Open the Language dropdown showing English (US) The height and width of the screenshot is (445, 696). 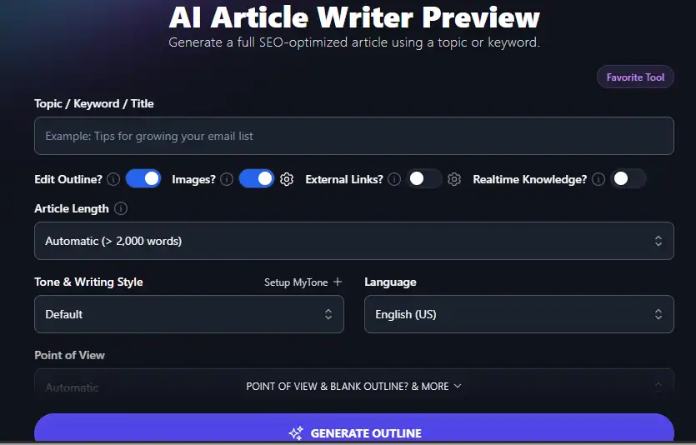click(519, 314)
